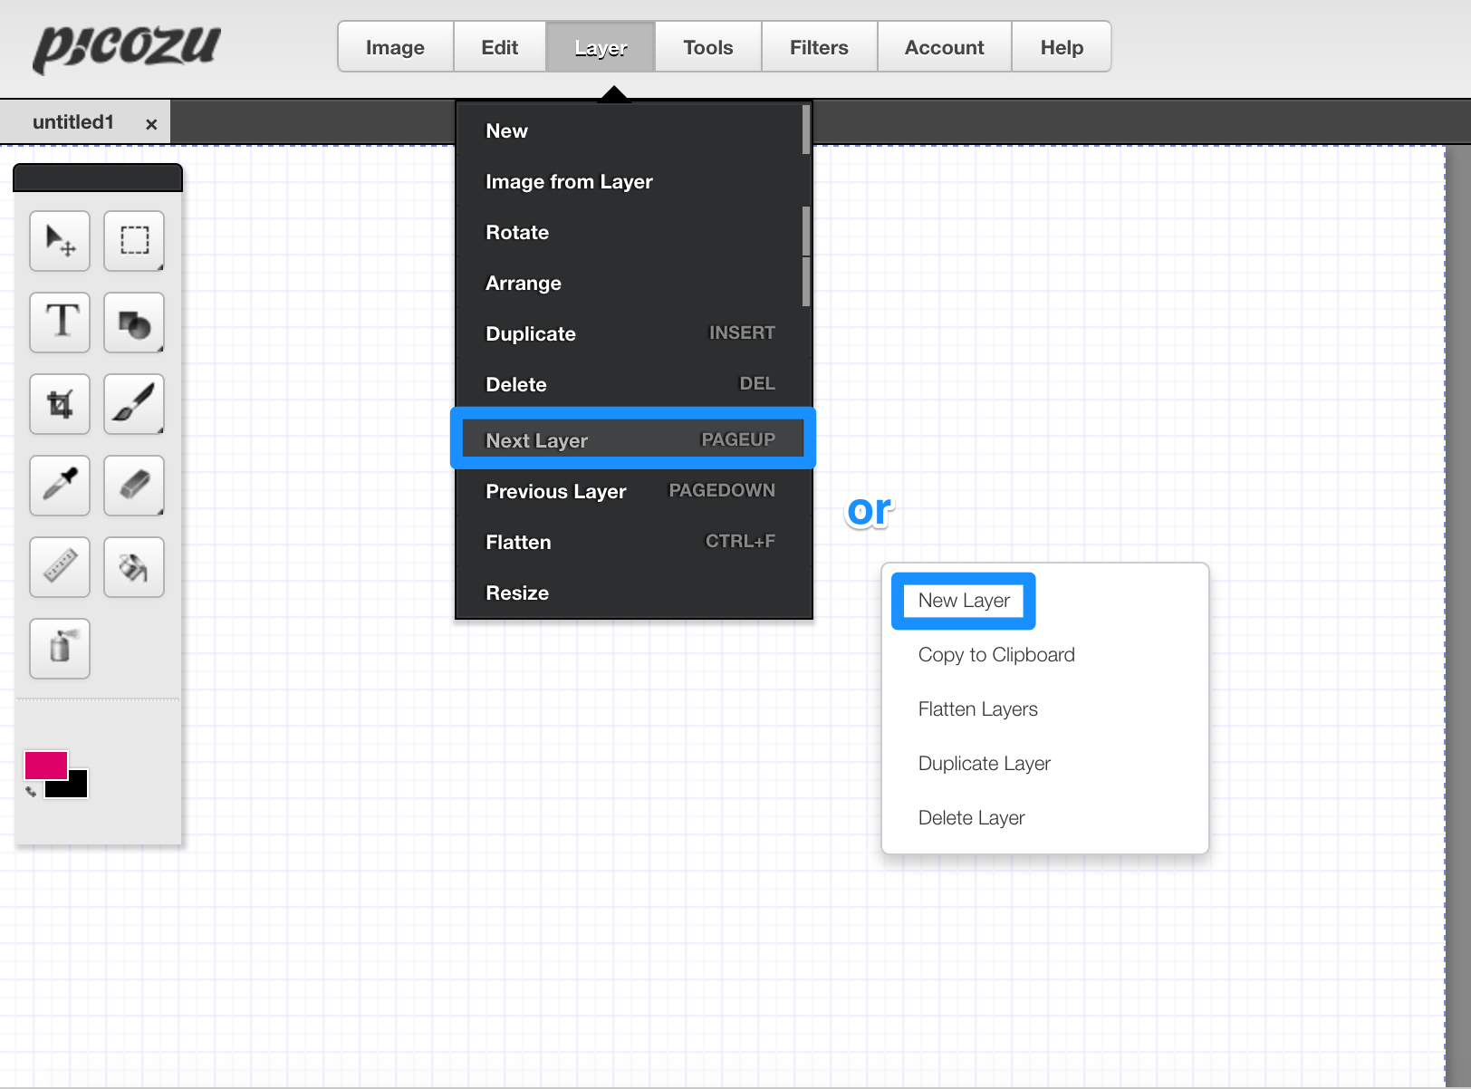Close the untitled1 tab
The width and height of the screenshot is (1471, 1089).
pyautogui.click(x=151, y=124)
